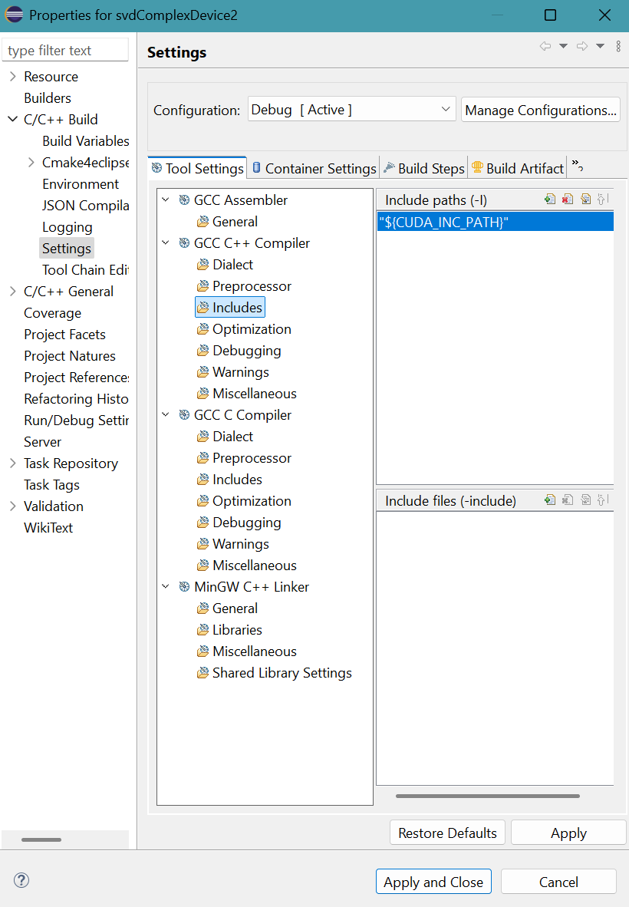Click the Apply and Close button
Screen dimensions: 629x907
pyautogui.click(x=433, y=882)
